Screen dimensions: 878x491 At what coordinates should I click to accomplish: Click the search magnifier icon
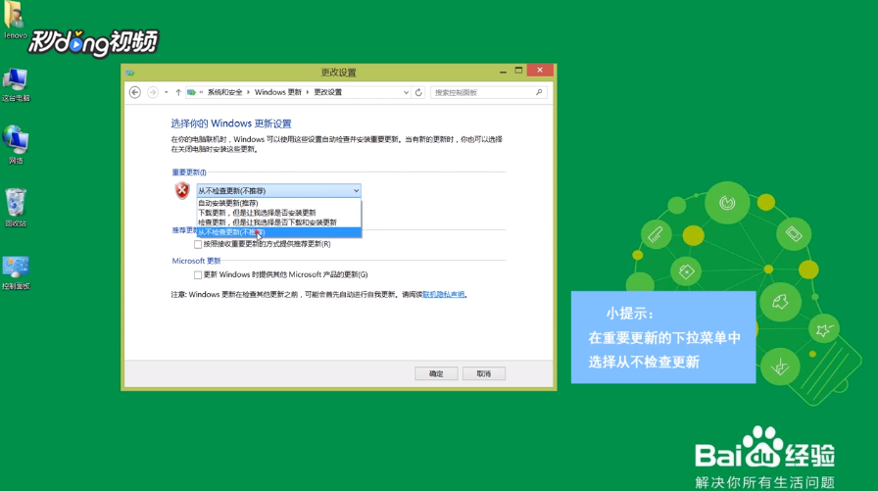(x=539, y=92)
